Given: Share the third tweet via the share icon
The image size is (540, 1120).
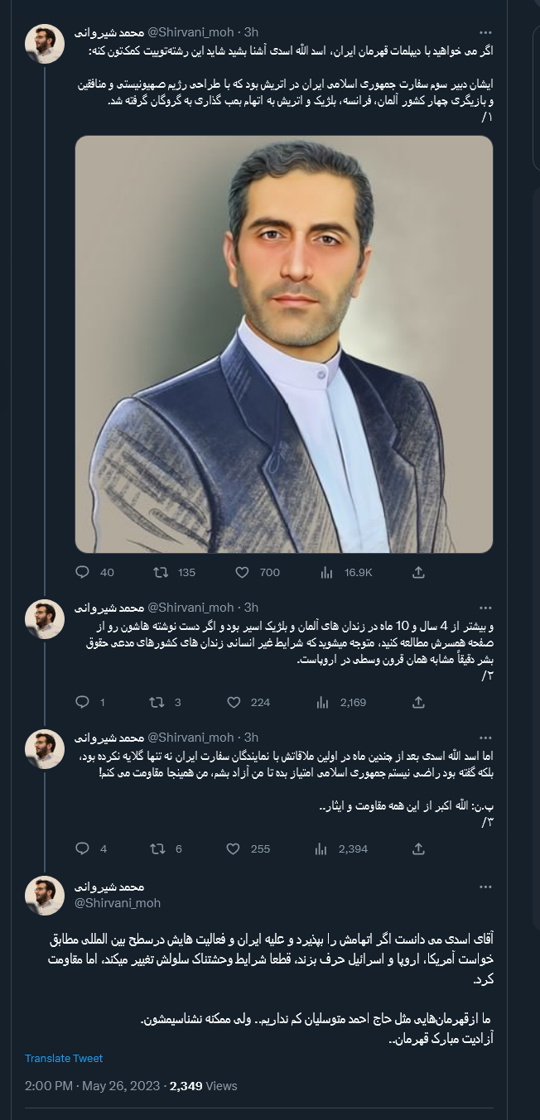Looking at the screenshot, I should (x=418, y=848).
